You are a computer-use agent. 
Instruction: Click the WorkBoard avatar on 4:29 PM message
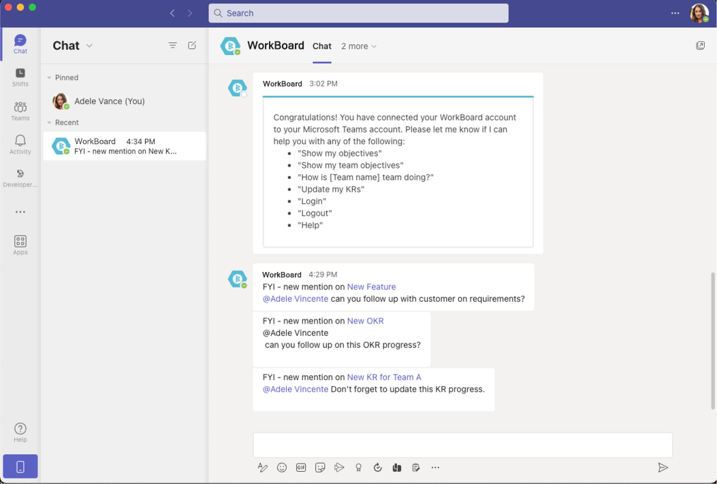238,279
